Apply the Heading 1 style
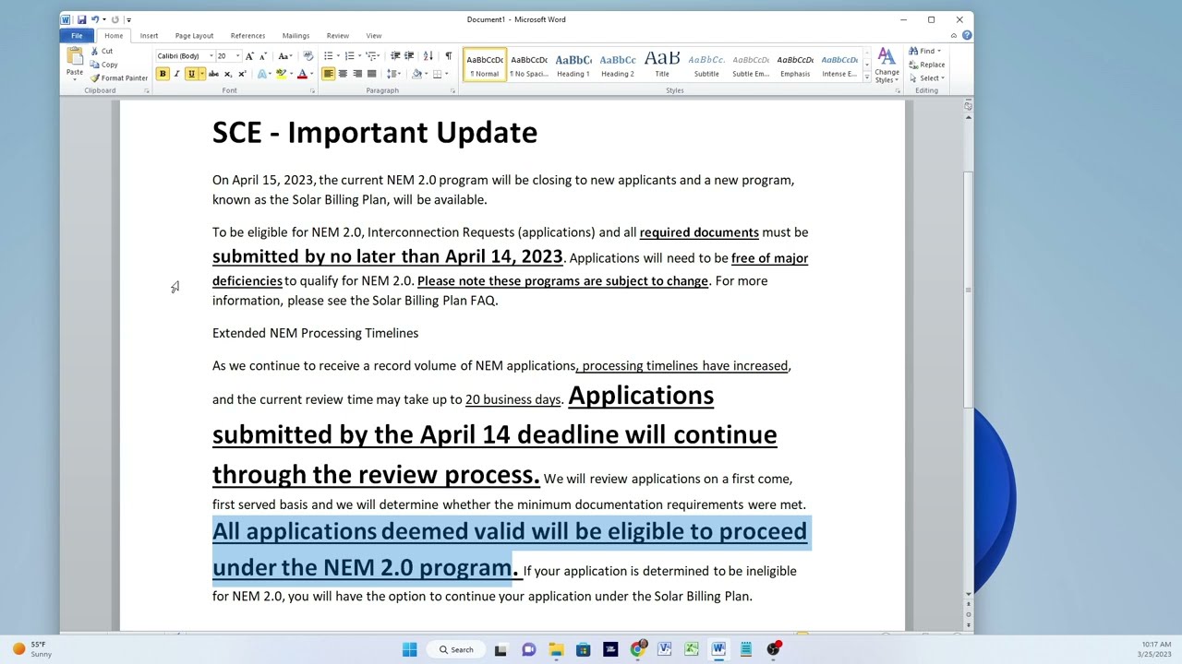Image resolution: width=1182 pixels, height=664 pixels. [573, 65]
